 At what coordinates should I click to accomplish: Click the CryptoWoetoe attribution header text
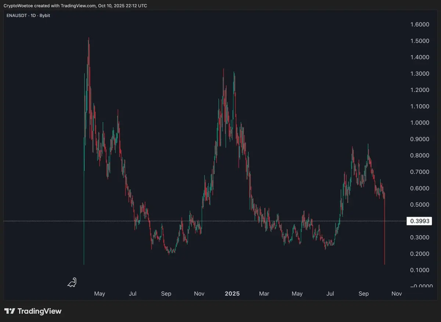[76, 6]
